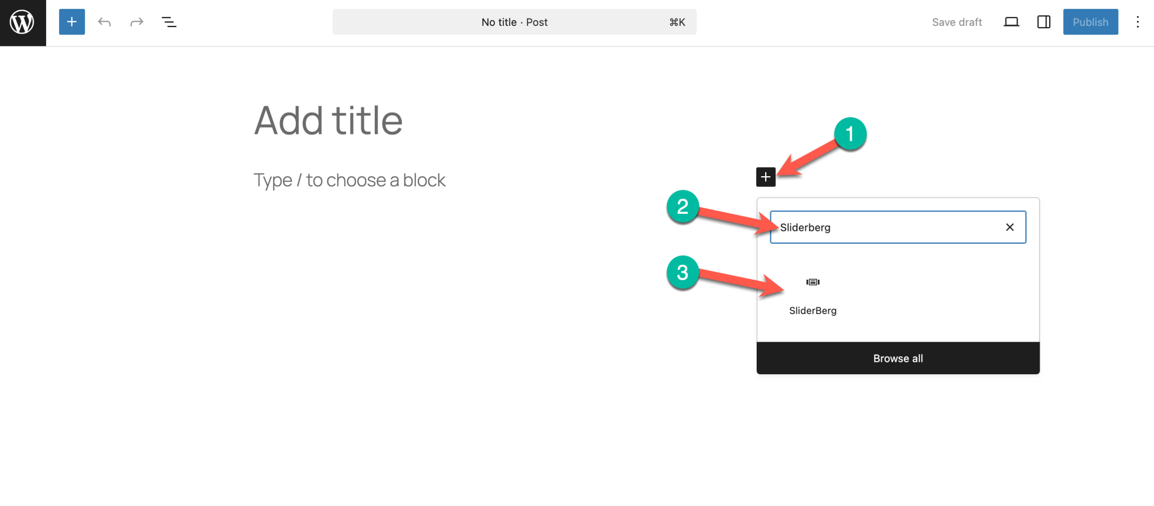Click the Publish button
The width and height of the screenshot is (1154, 506).
[1090, 22]
